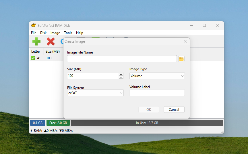
Task: Click the blue 0.1 GB usage indicator
Action: [38, 123]
